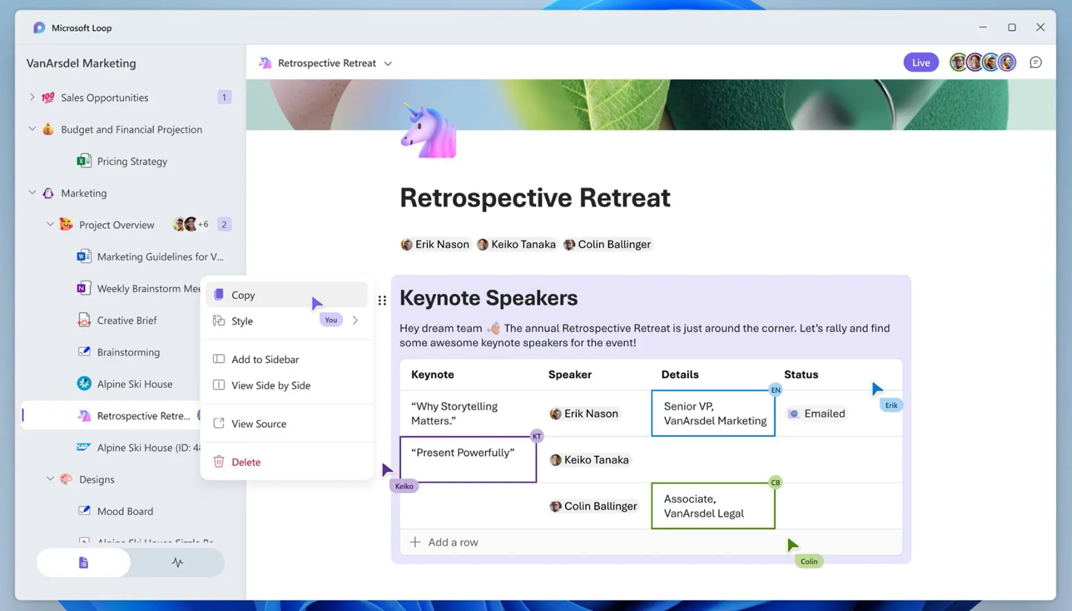Click the six-dot drag handle beside Keynote Speakers

(x=382, y=300)
